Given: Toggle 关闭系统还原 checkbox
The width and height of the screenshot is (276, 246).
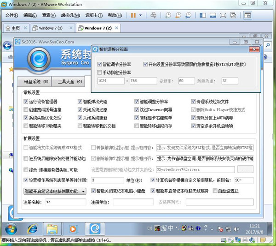Looking at the screenshot, I should tap(80, 110).
